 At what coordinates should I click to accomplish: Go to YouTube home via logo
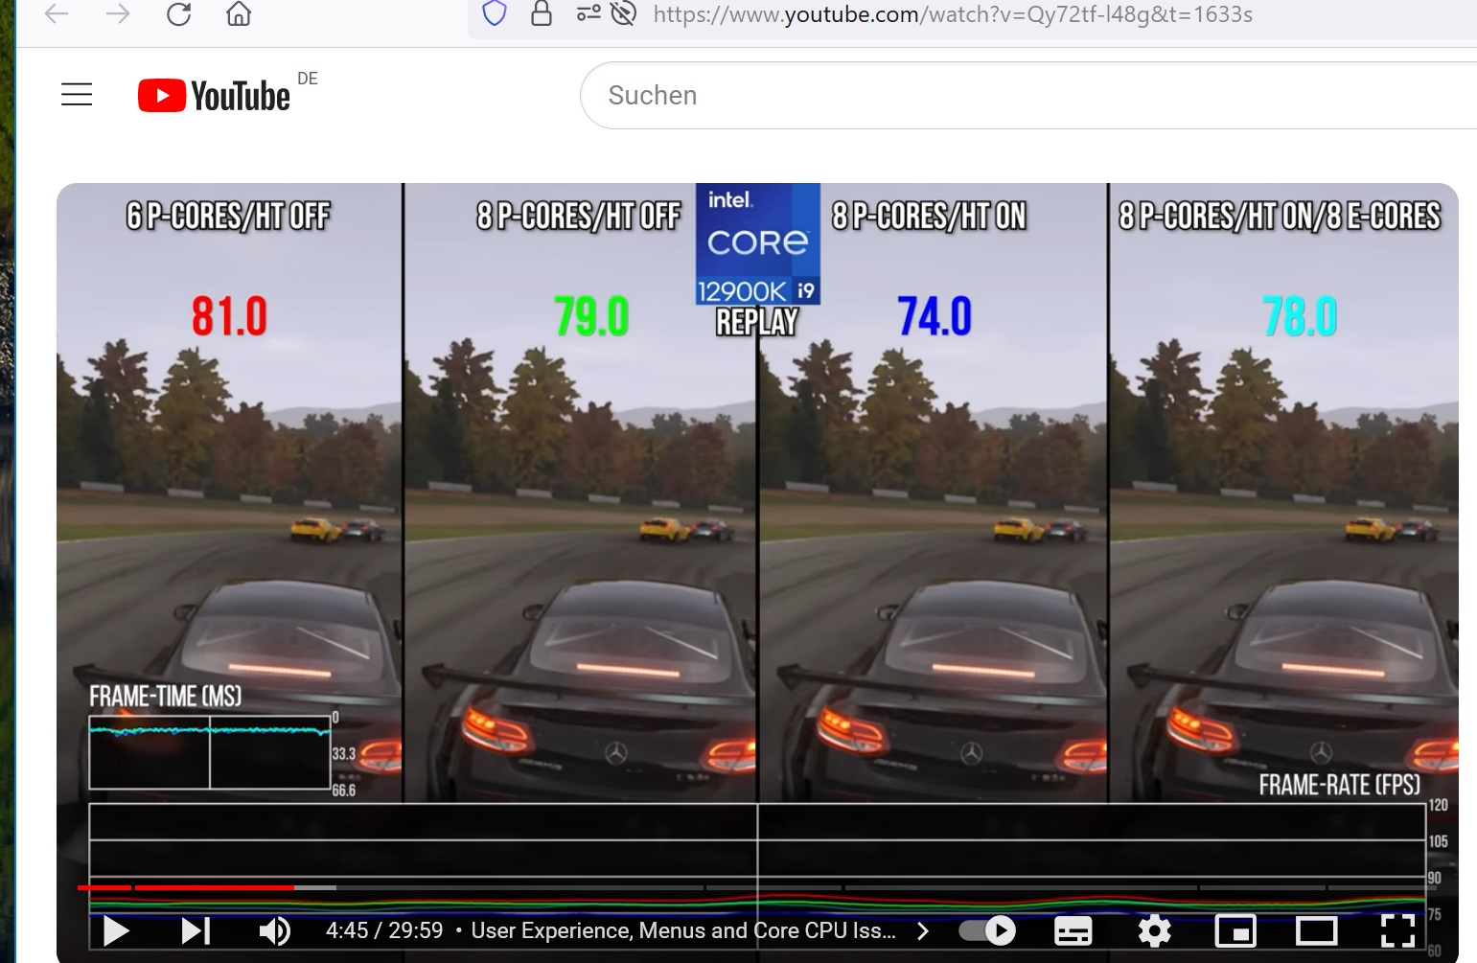213,94
